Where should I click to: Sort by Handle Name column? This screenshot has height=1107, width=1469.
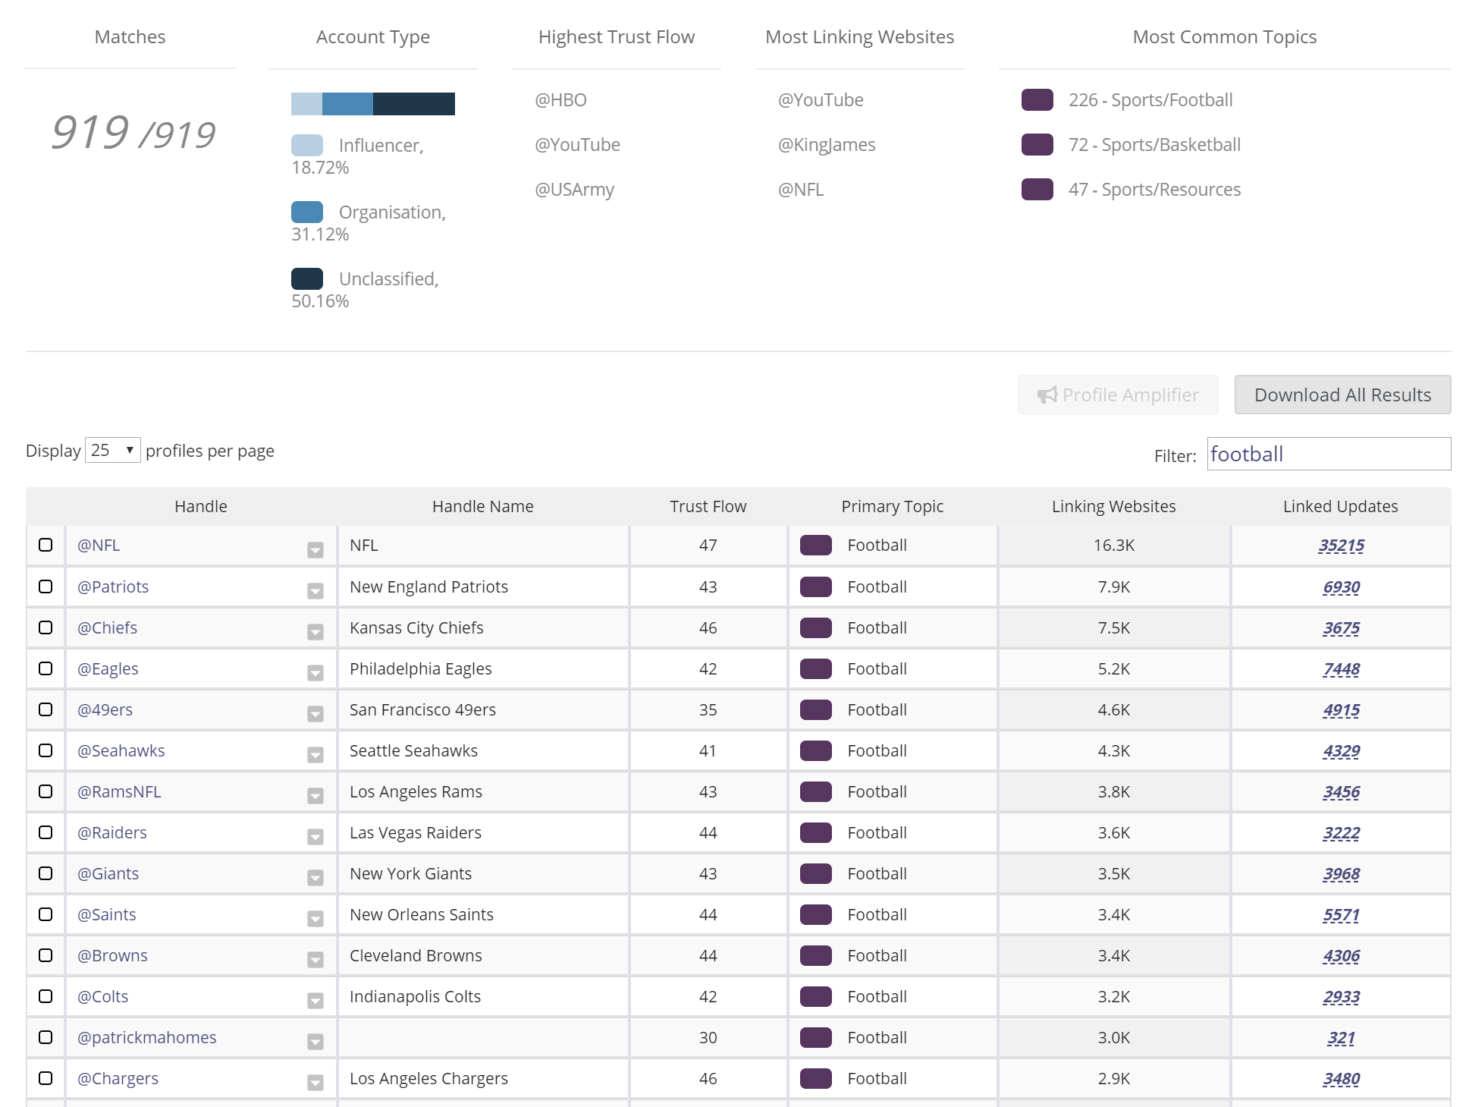click(483, 506)
